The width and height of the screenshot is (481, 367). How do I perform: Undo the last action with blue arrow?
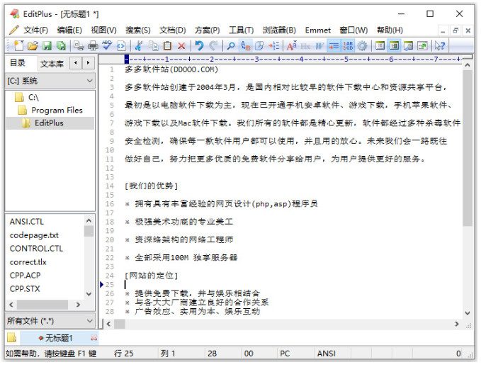coord(199,46)
